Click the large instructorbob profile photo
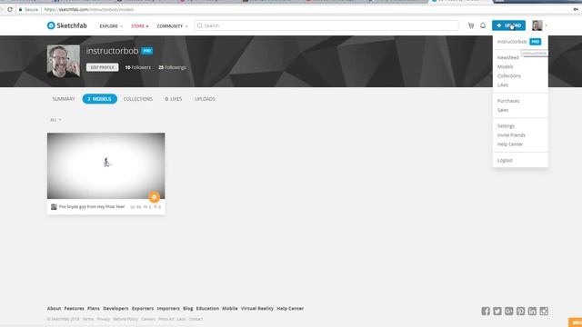Viewport: 582px width, 327px height. pos(64,61)
